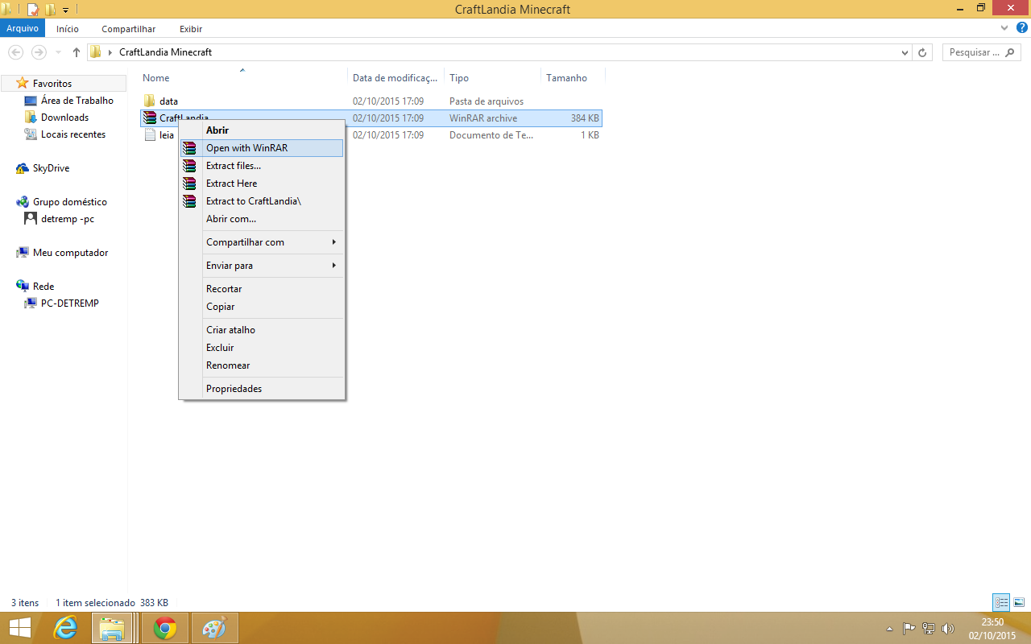Launch Internet Explorer from taskbar
The image size is (1031, 644).
click(65, 628)
